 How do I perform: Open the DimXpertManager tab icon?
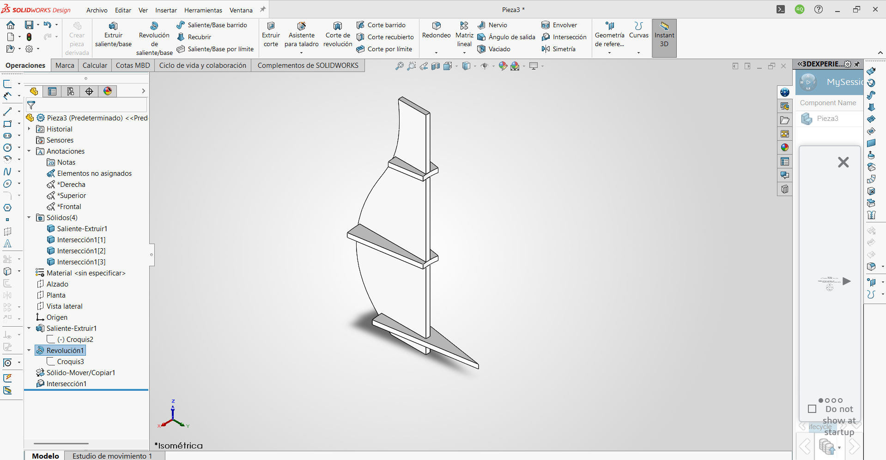tap(89, 91)
